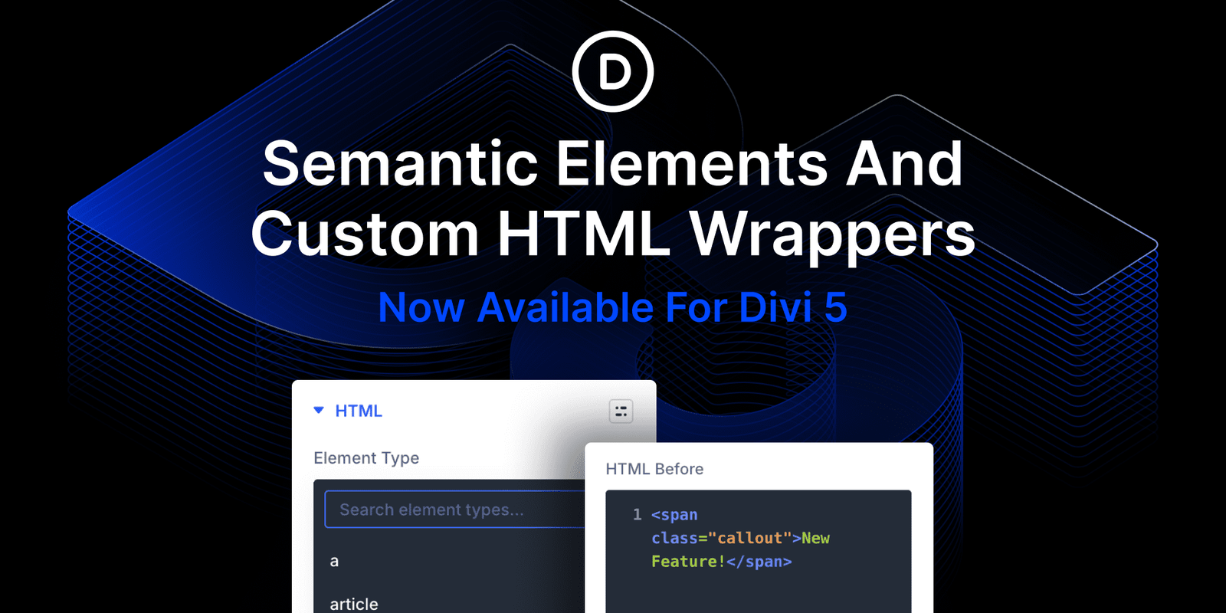
Task: Click the closing </span> tag in code
Action: point(759,562)
